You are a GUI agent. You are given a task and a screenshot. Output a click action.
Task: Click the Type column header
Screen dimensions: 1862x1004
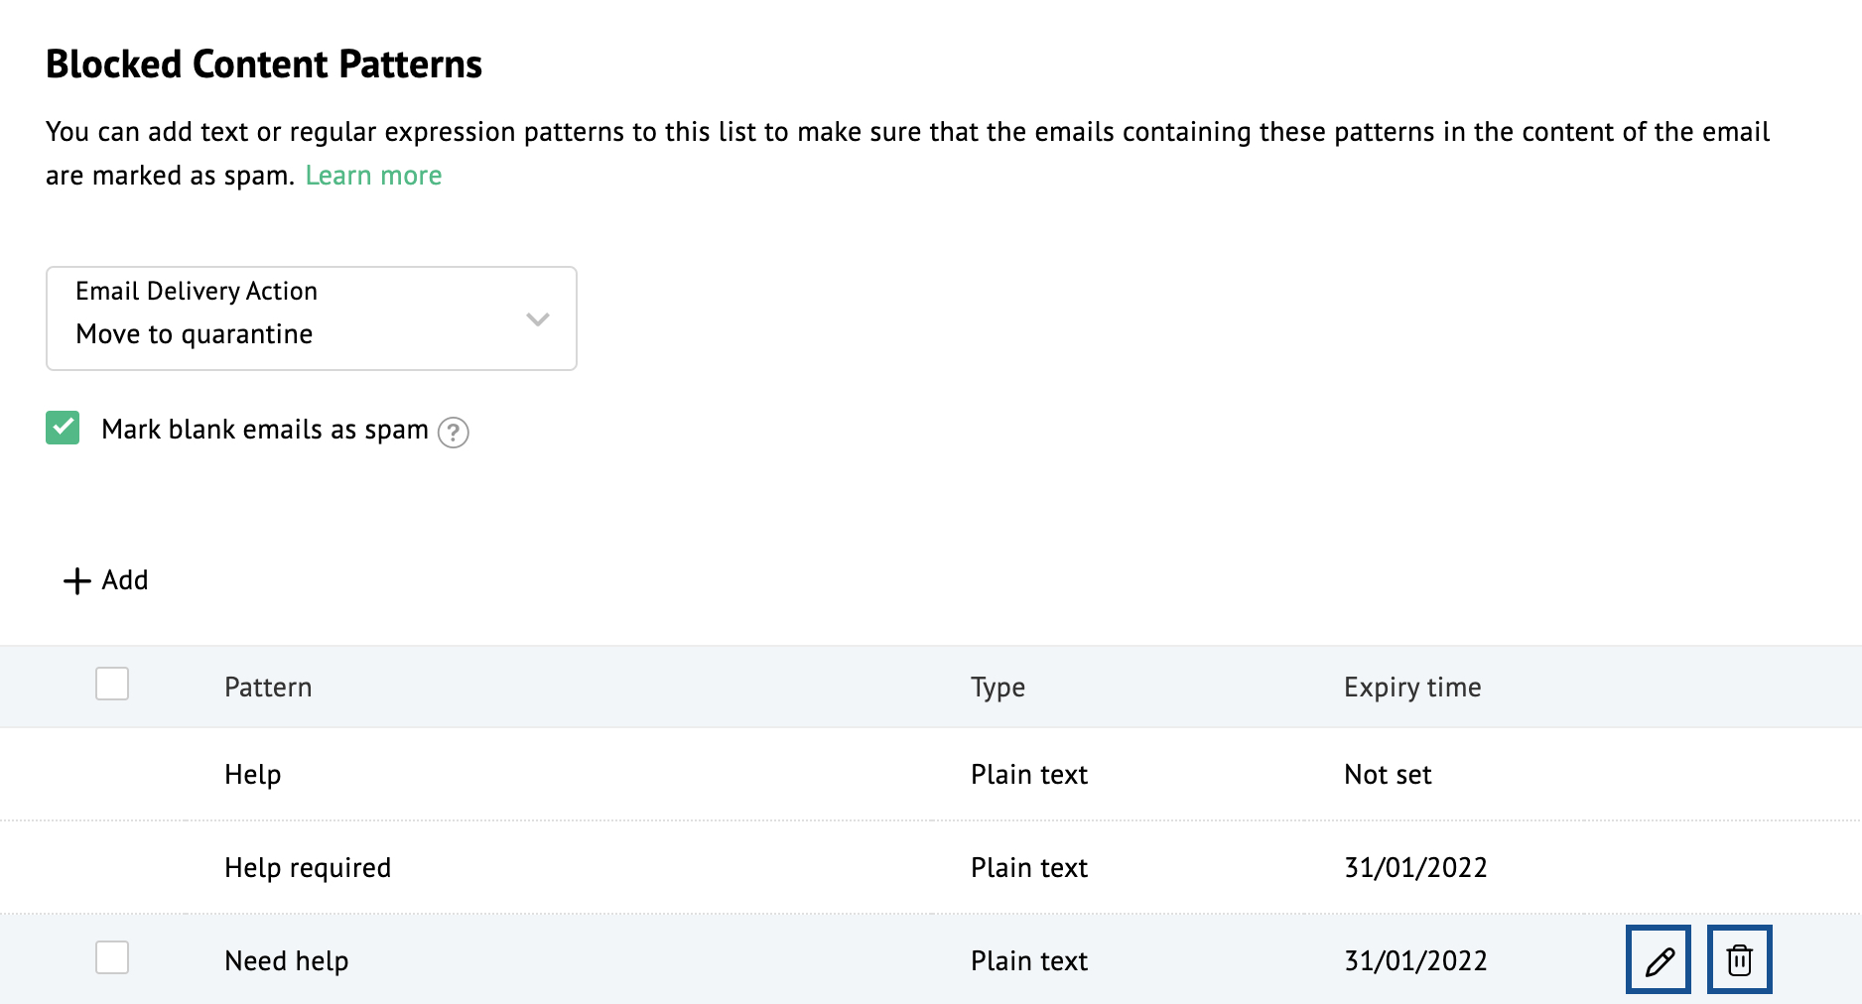997,686
